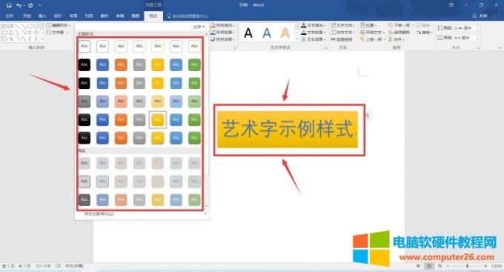Open the 全部 filter dropdown above the style gallery
The height and width of the screenshot is (272, 504).
click(x=199, y=27)
